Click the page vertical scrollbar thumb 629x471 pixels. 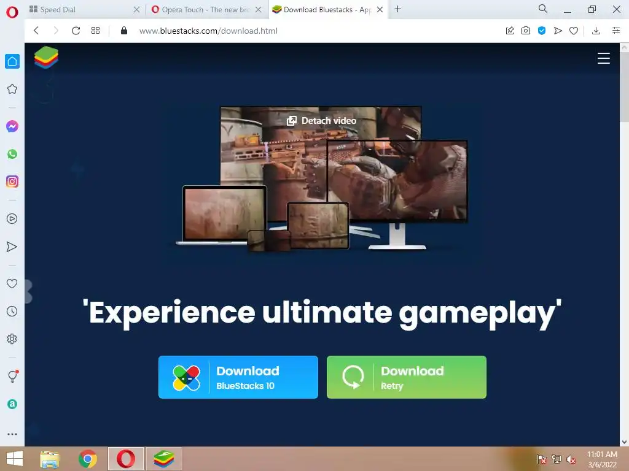click(625, 86)
